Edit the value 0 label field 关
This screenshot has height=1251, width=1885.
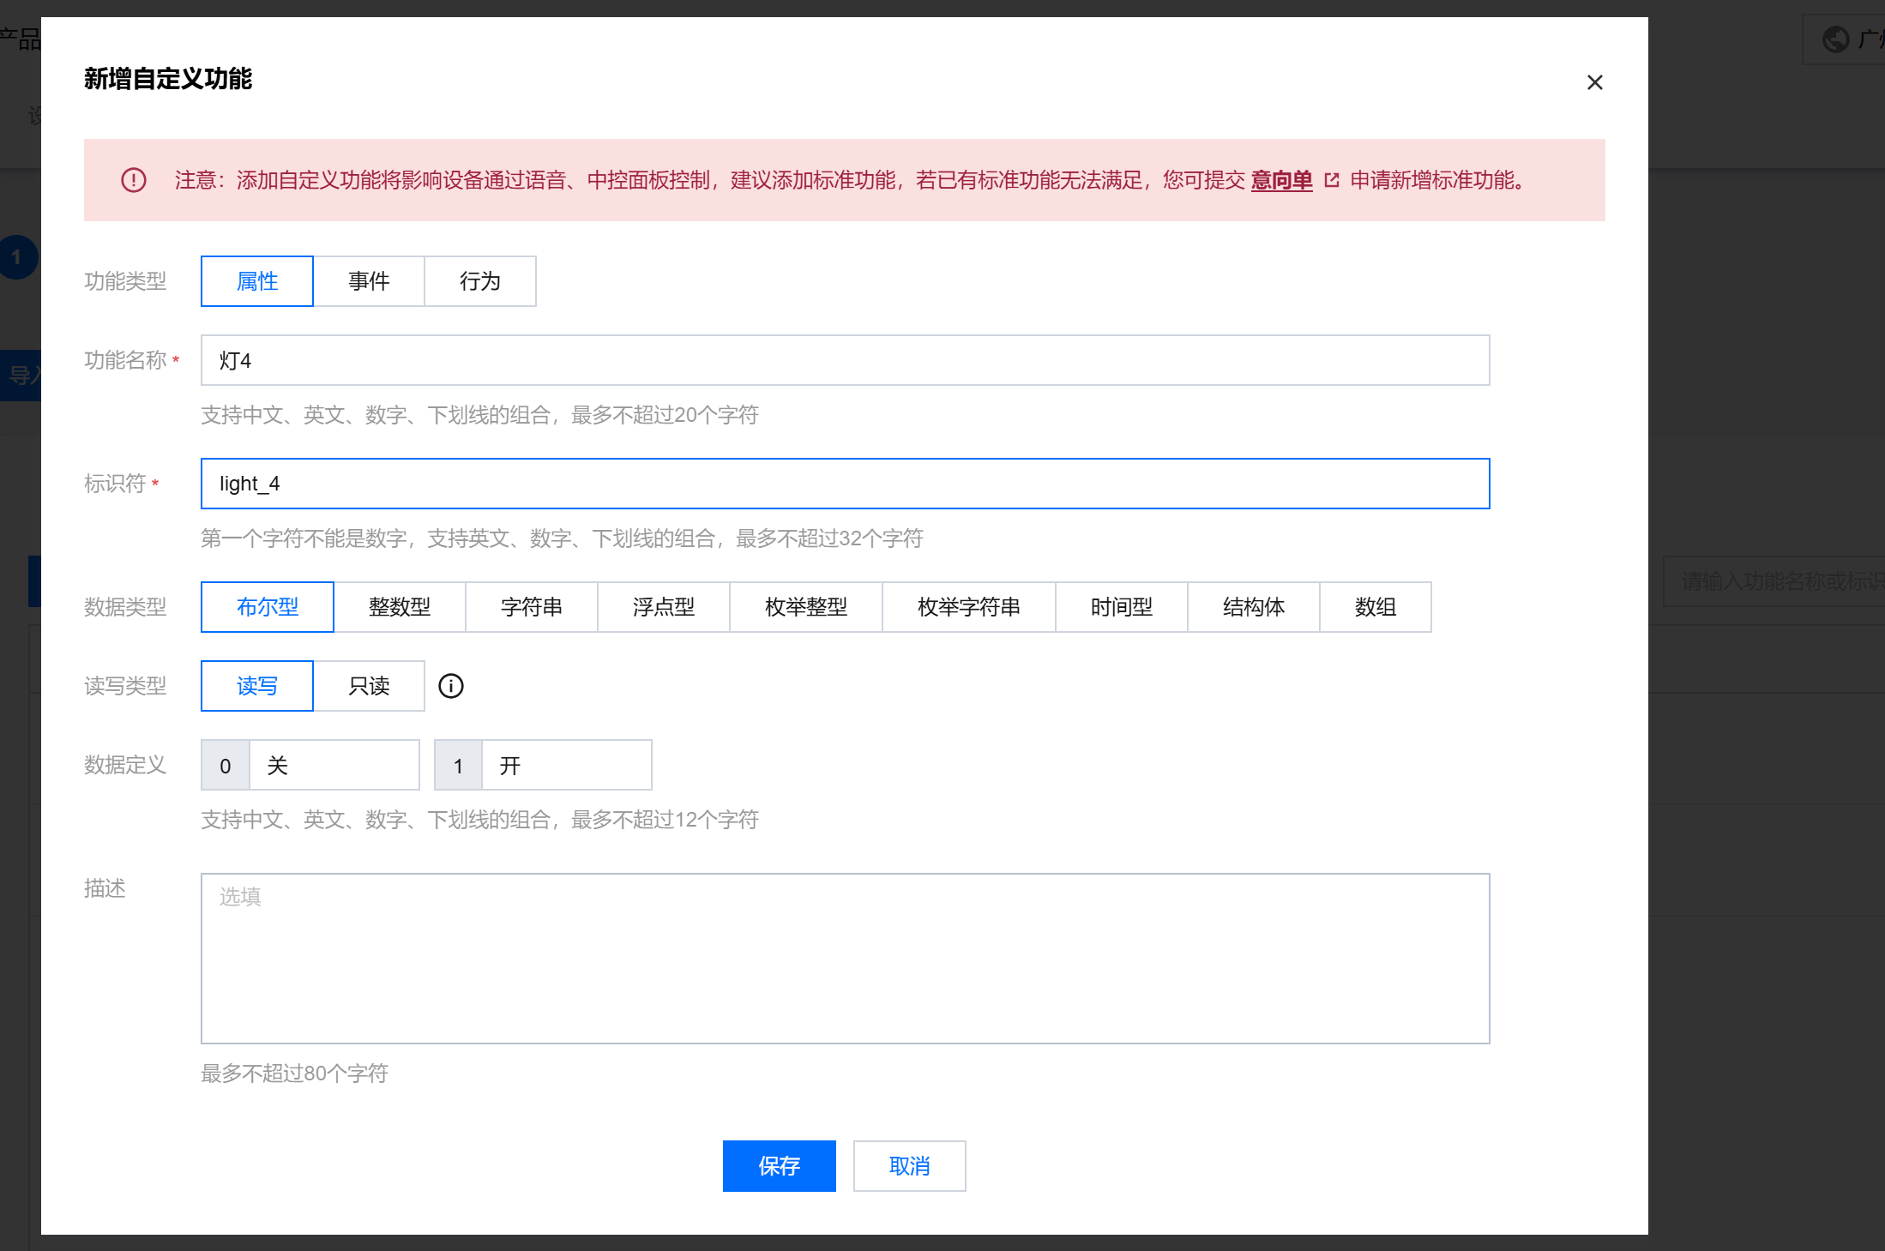(333, 765)
